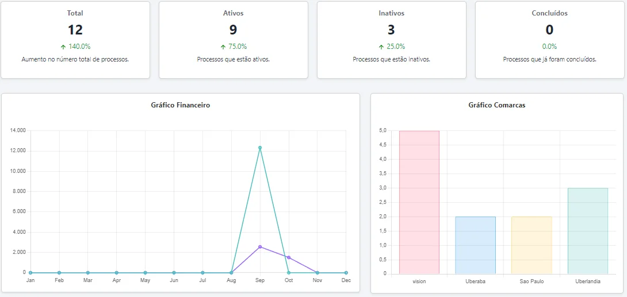The width and height of the screenshot is (627, 297).
Task: Select the pink vision bar
Action: click(419, 202)
